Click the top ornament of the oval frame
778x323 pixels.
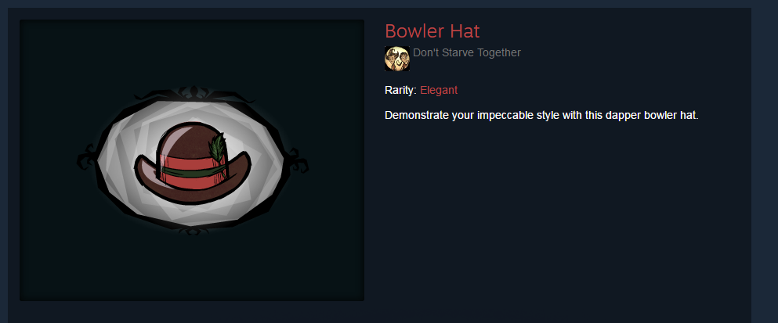[194, 92]
